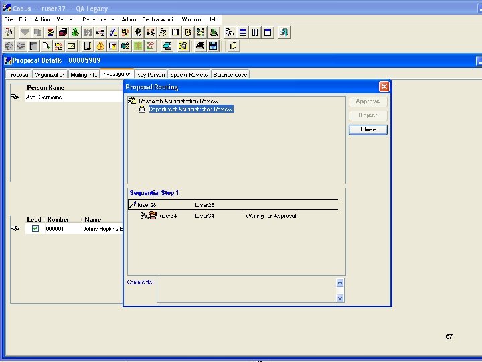Click the yellow money bag icon in second row
The image size is (482, 362).
coord(100,46)
